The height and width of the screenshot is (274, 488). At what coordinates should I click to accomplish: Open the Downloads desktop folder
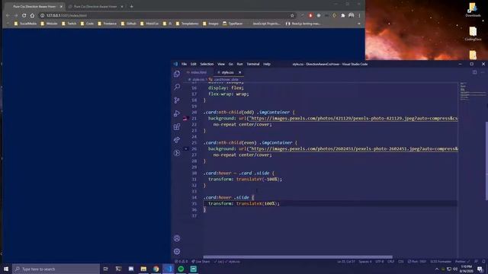pos(473,10)
